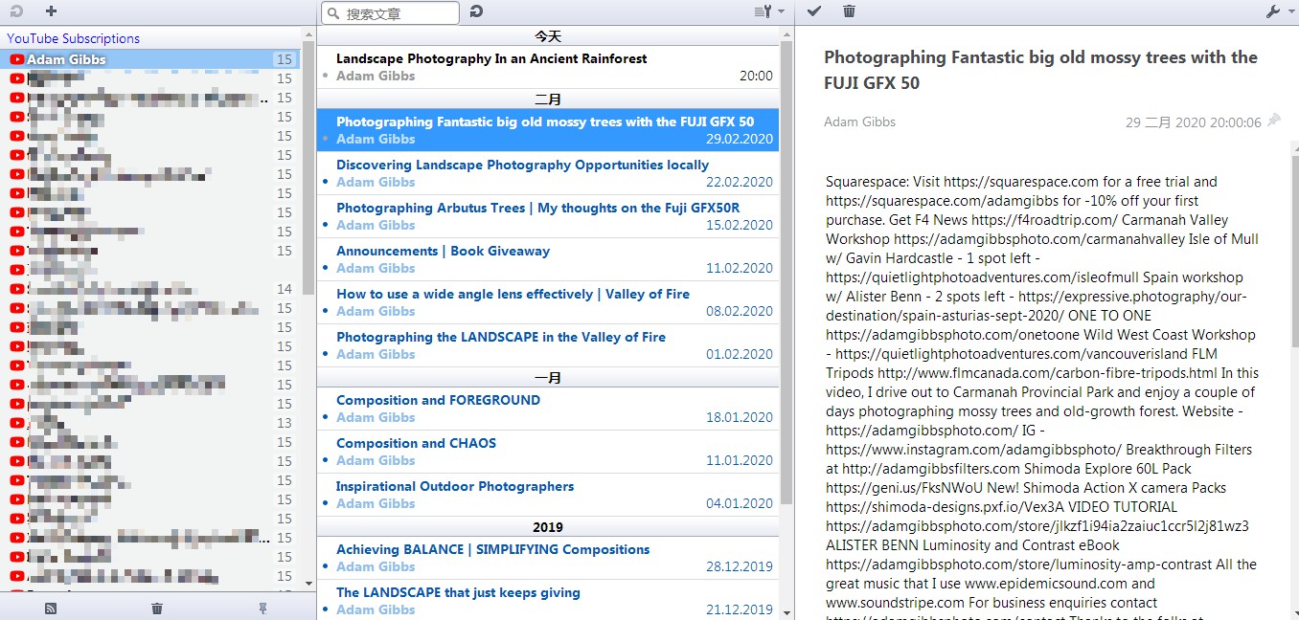Image resolution: width=1299 pixels, height=620 pixels.
Task: Click the refresh feeds icon in left toolbar
Action: 16,11
